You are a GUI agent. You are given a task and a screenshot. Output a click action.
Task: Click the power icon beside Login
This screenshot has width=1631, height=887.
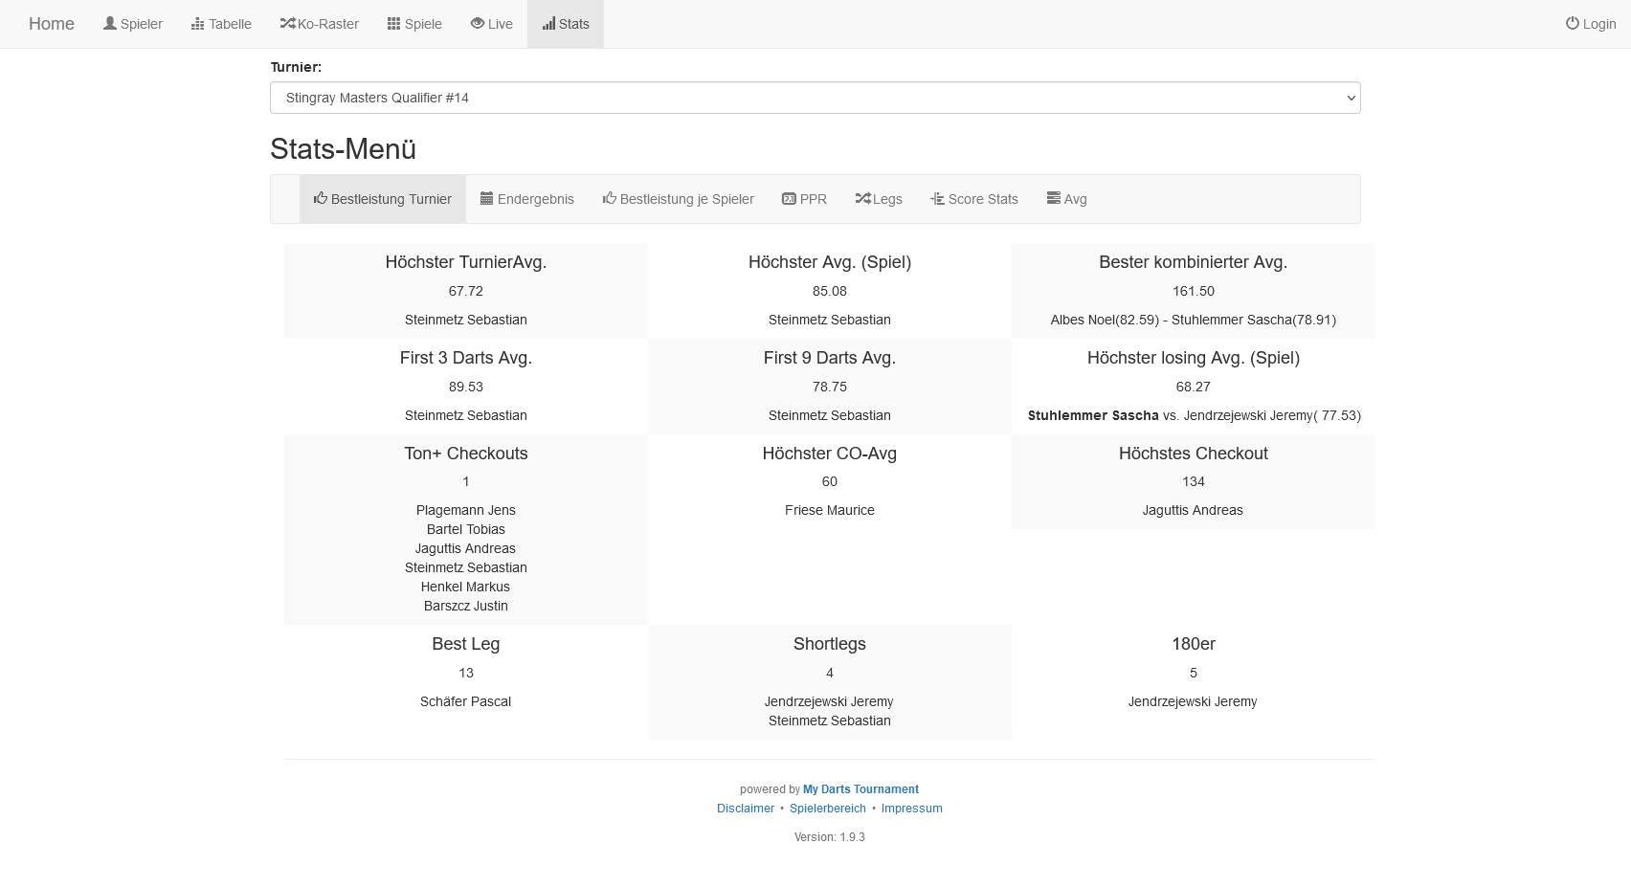[1572, 23]
